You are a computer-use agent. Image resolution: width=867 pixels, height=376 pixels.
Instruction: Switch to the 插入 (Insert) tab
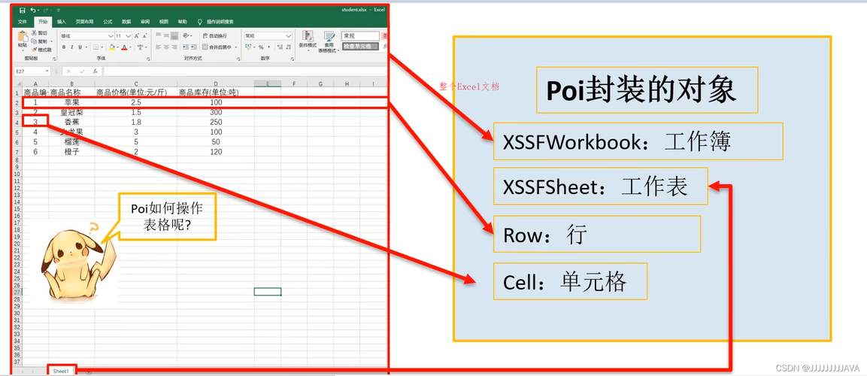(62, 22)
